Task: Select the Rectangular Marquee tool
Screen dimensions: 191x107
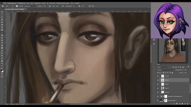Action: tap(2, 15)
